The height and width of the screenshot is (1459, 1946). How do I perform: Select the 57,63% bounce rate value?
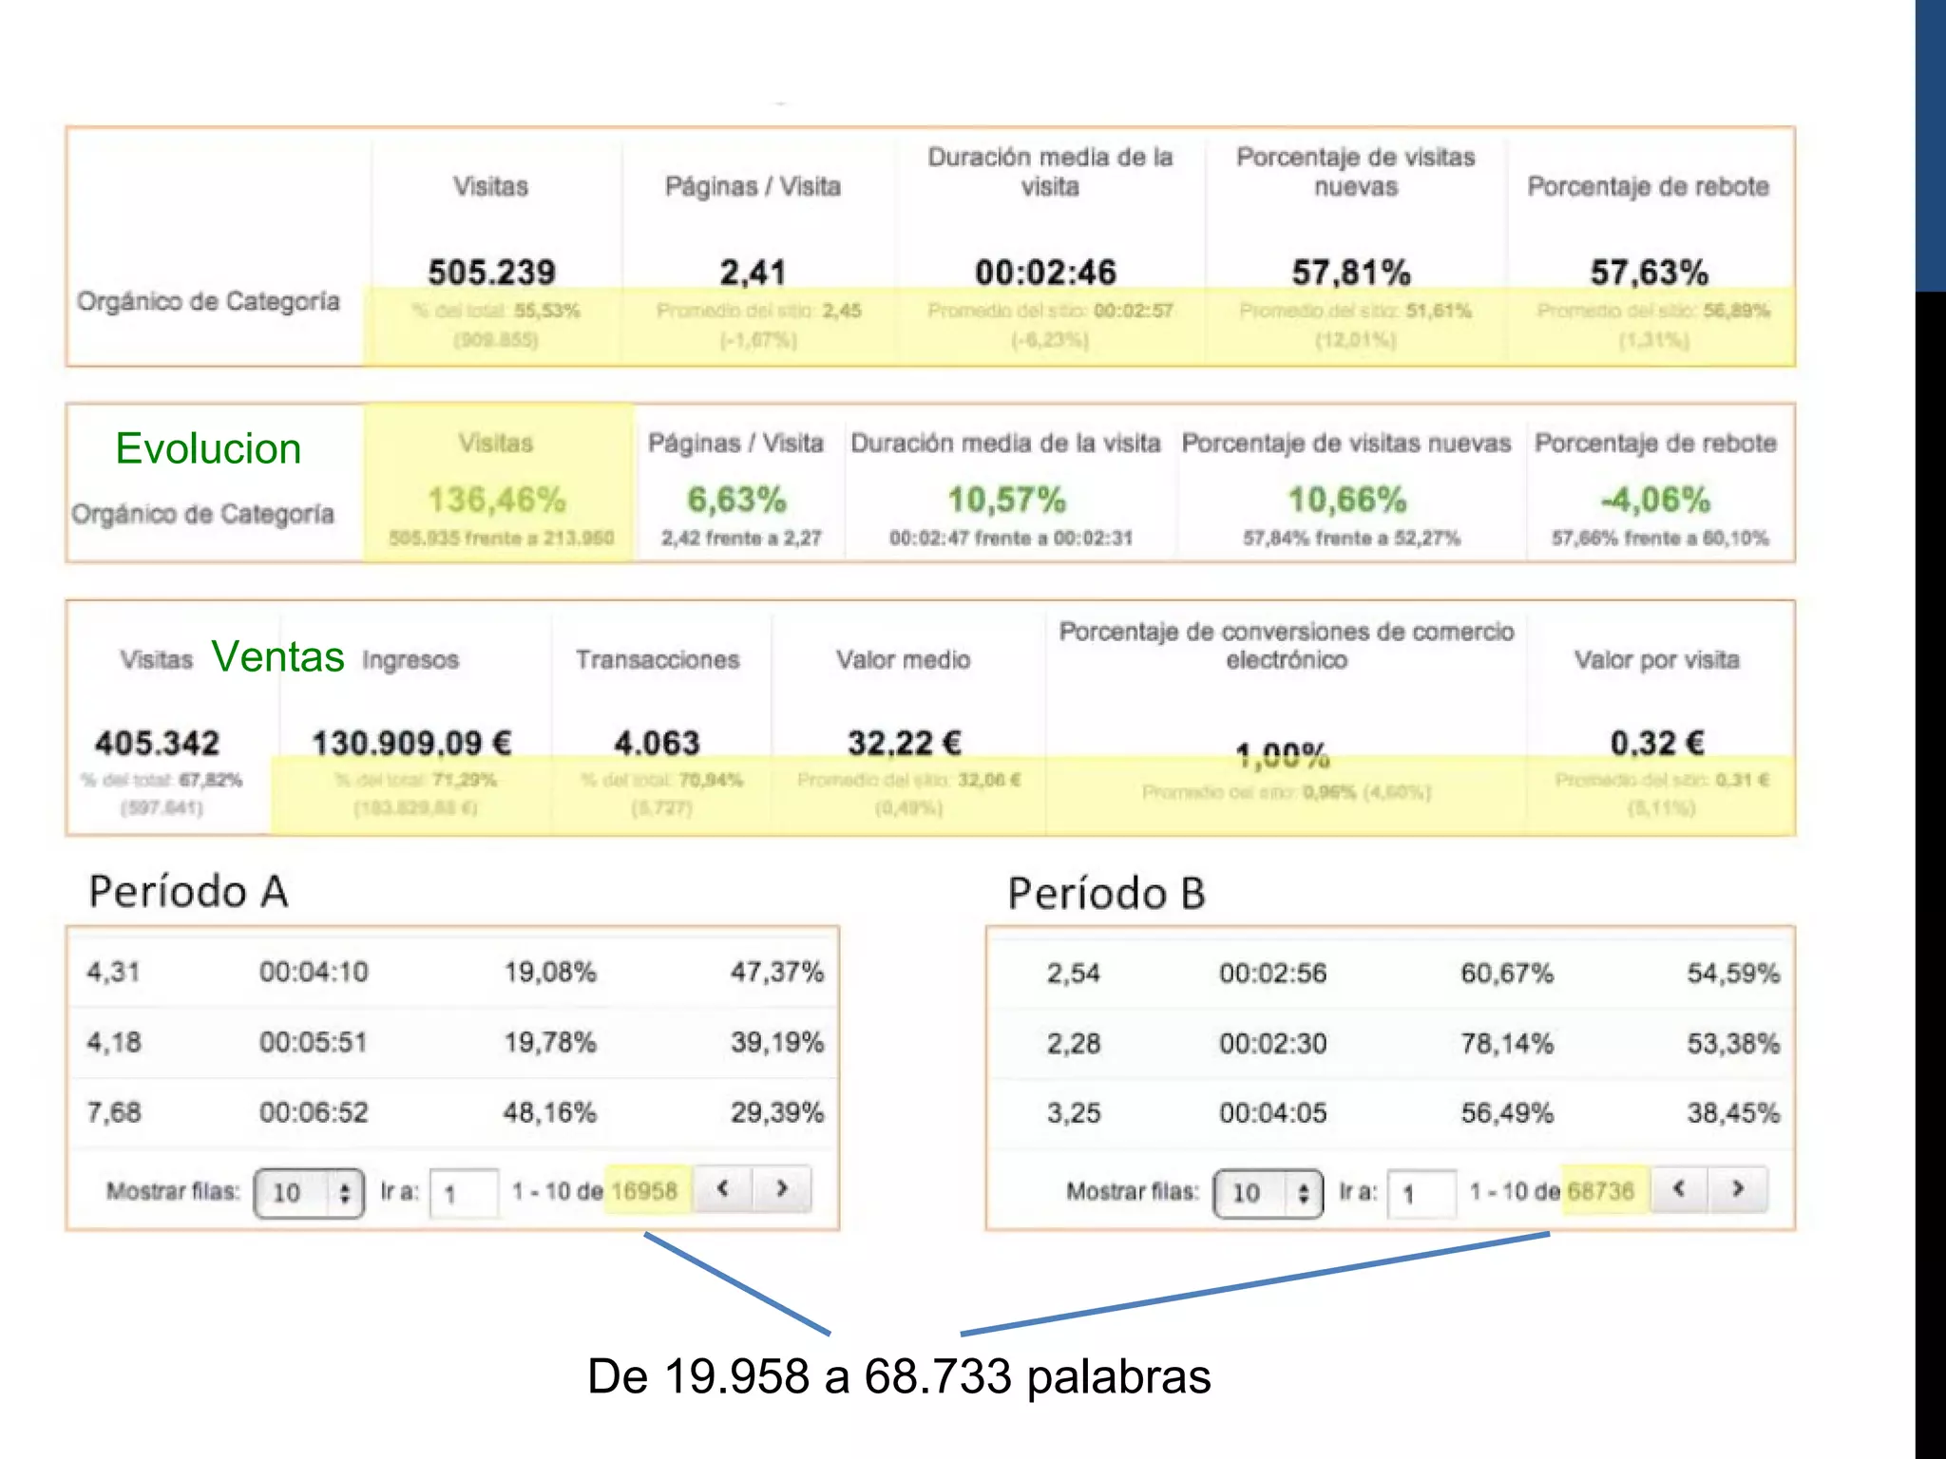tap(1650, 273)
